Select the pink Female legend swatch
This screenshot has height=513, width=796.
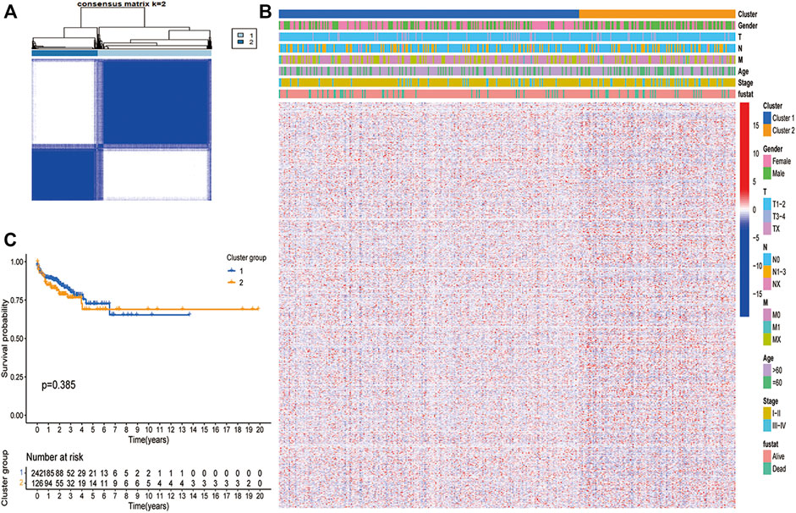tap(766, 161)
